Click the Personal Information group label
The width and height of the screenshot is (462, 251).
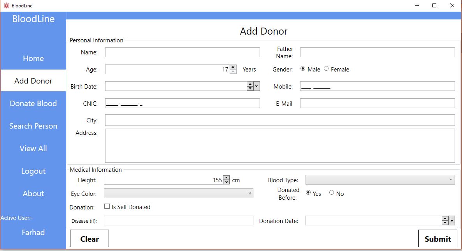tap(97, 40)
